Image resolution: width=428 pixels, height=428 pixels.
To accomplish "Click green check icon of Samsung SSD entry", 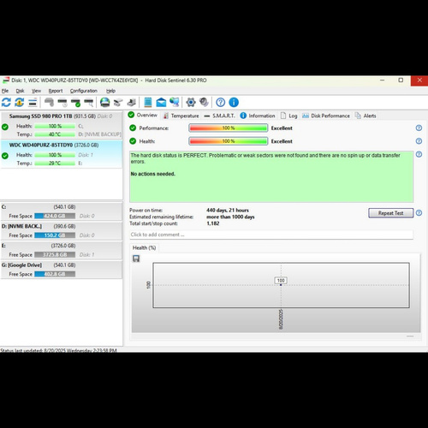I will [x=5, y=127].
